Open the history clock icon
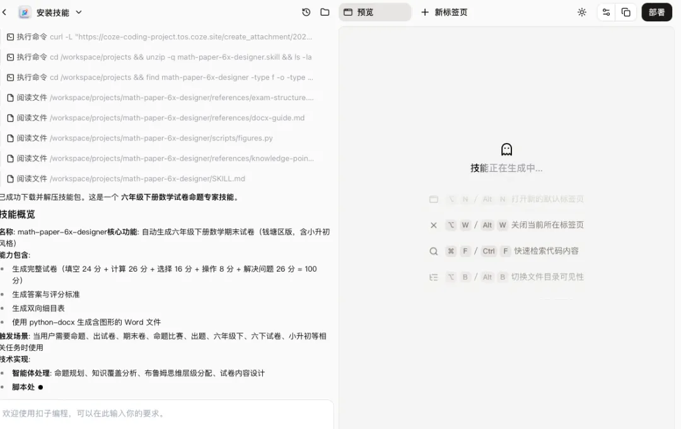This screenshot has width=681, height=429. click(306, 12)
